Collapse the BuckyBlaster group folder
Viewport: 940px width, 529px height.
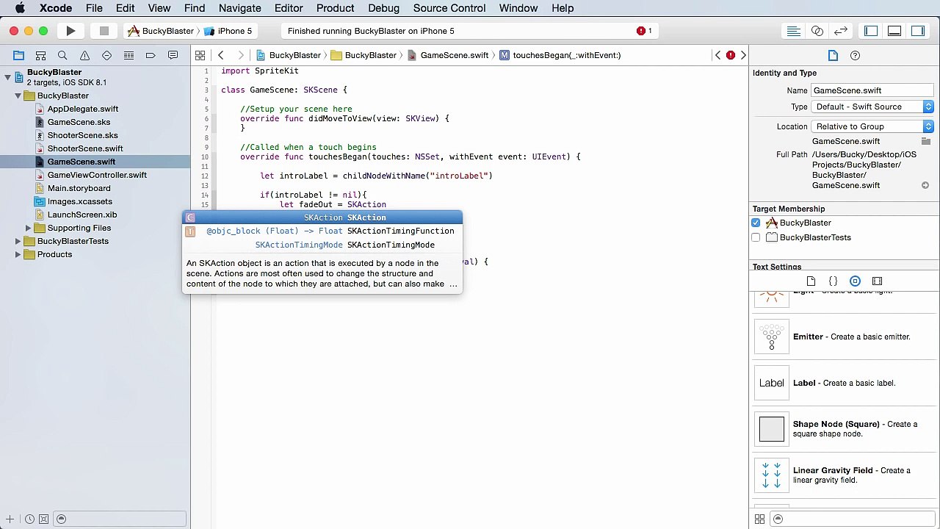[18, 96]
